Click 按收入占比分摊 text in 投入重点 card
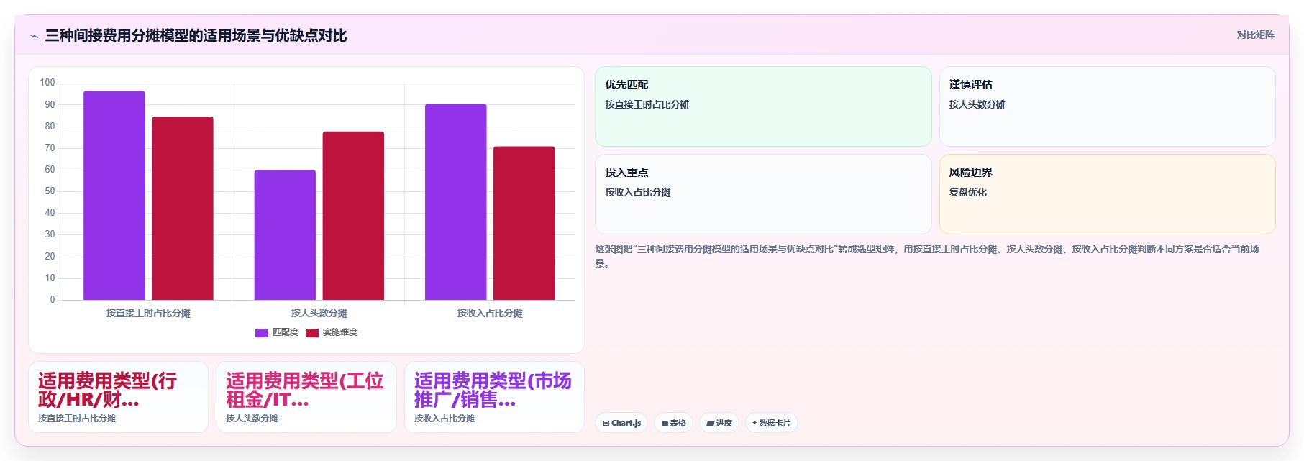The width and height of the screenshot is (1304, 461). coord(637,192)
